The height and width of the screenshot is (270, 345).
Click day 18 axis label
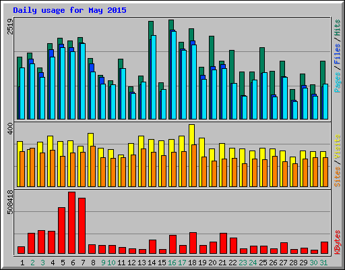(x=192, y=263)
